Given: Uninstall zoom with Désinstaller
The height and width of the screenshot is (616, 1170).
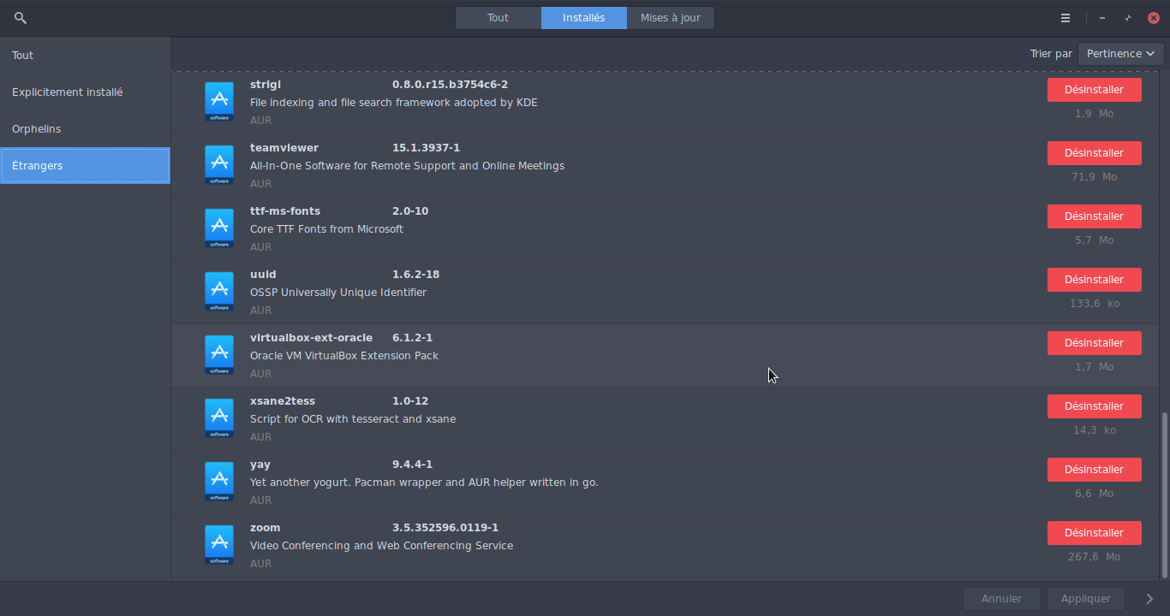Looking at the screenshot, I should [1095, 533].
